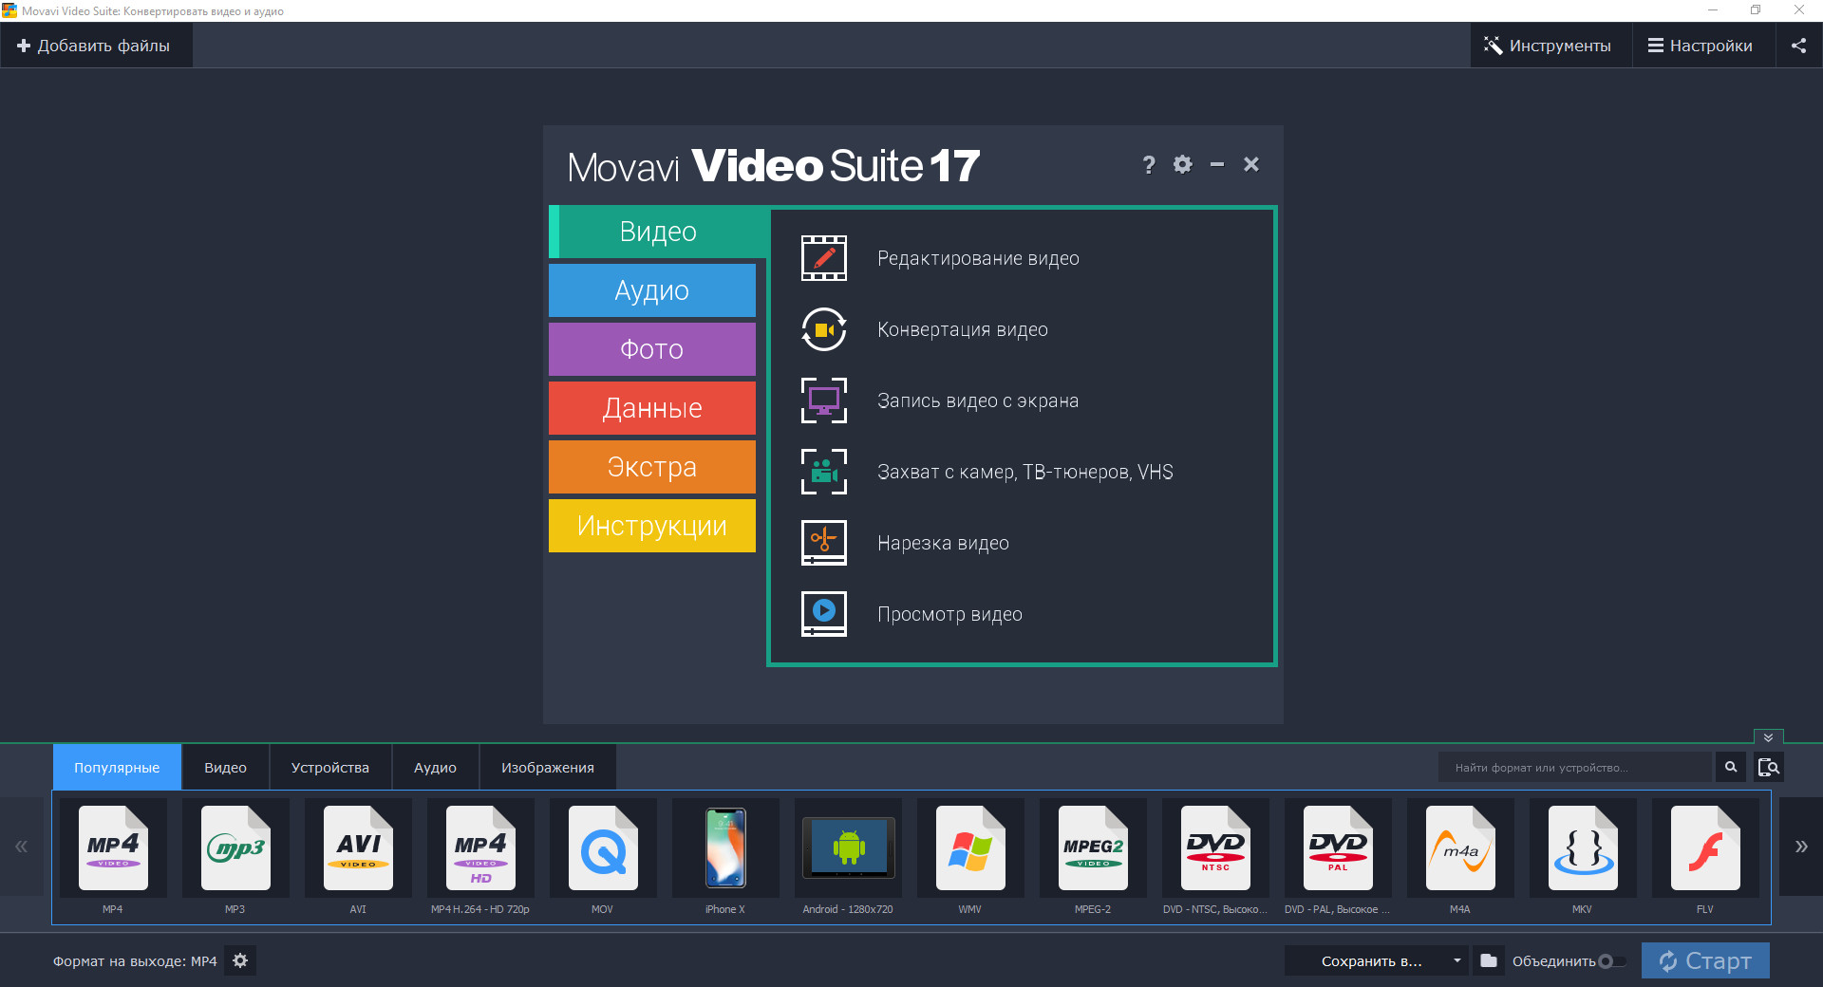Screen dimensions: 1823x987
Task: Click the video editing film-pencil icon
Action: 823,258
